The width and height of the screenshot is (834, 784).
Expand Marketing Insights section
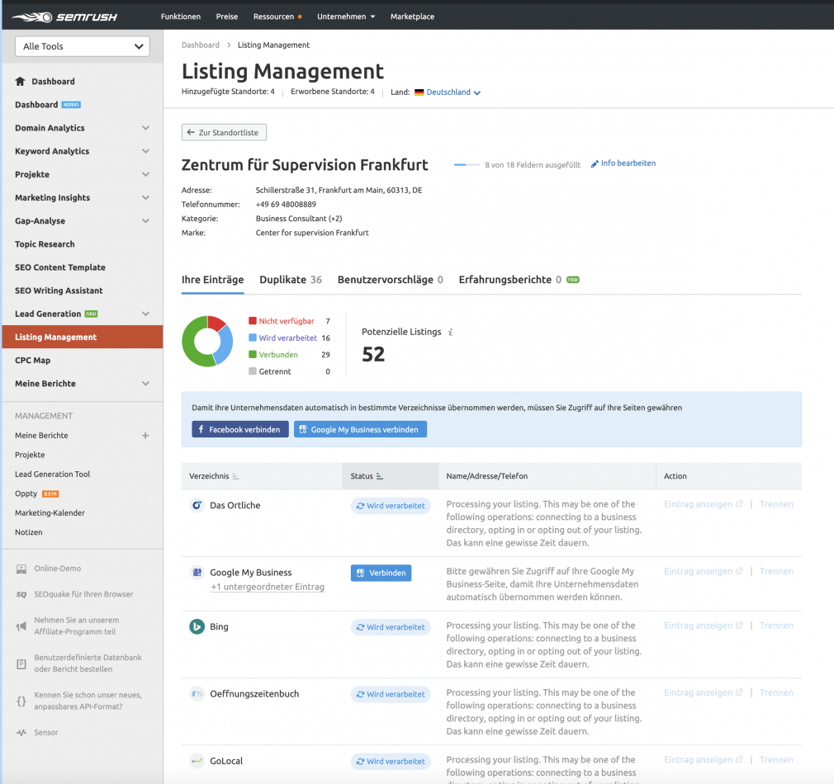pos(145,198)
